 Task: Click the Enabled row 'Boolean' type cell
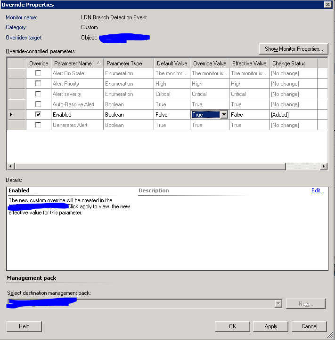click(x=129, y=115)
